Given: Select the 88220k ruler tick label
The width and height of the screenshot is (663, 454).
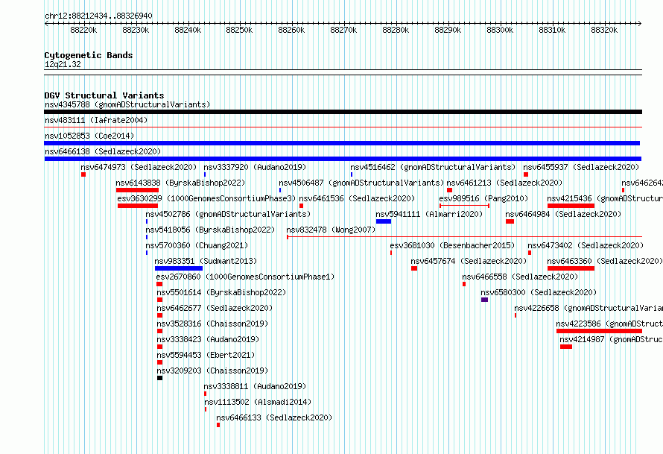Looking at the screenshot, I should coord(83,30).
